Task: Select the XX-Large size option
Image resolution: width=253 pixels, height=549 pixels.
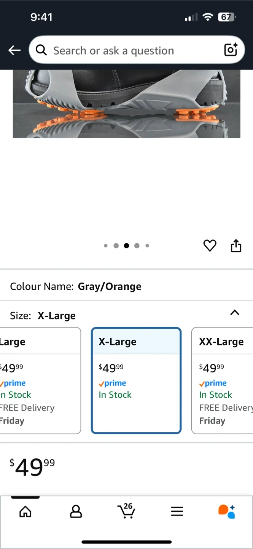Action: (x=223, y=380)
